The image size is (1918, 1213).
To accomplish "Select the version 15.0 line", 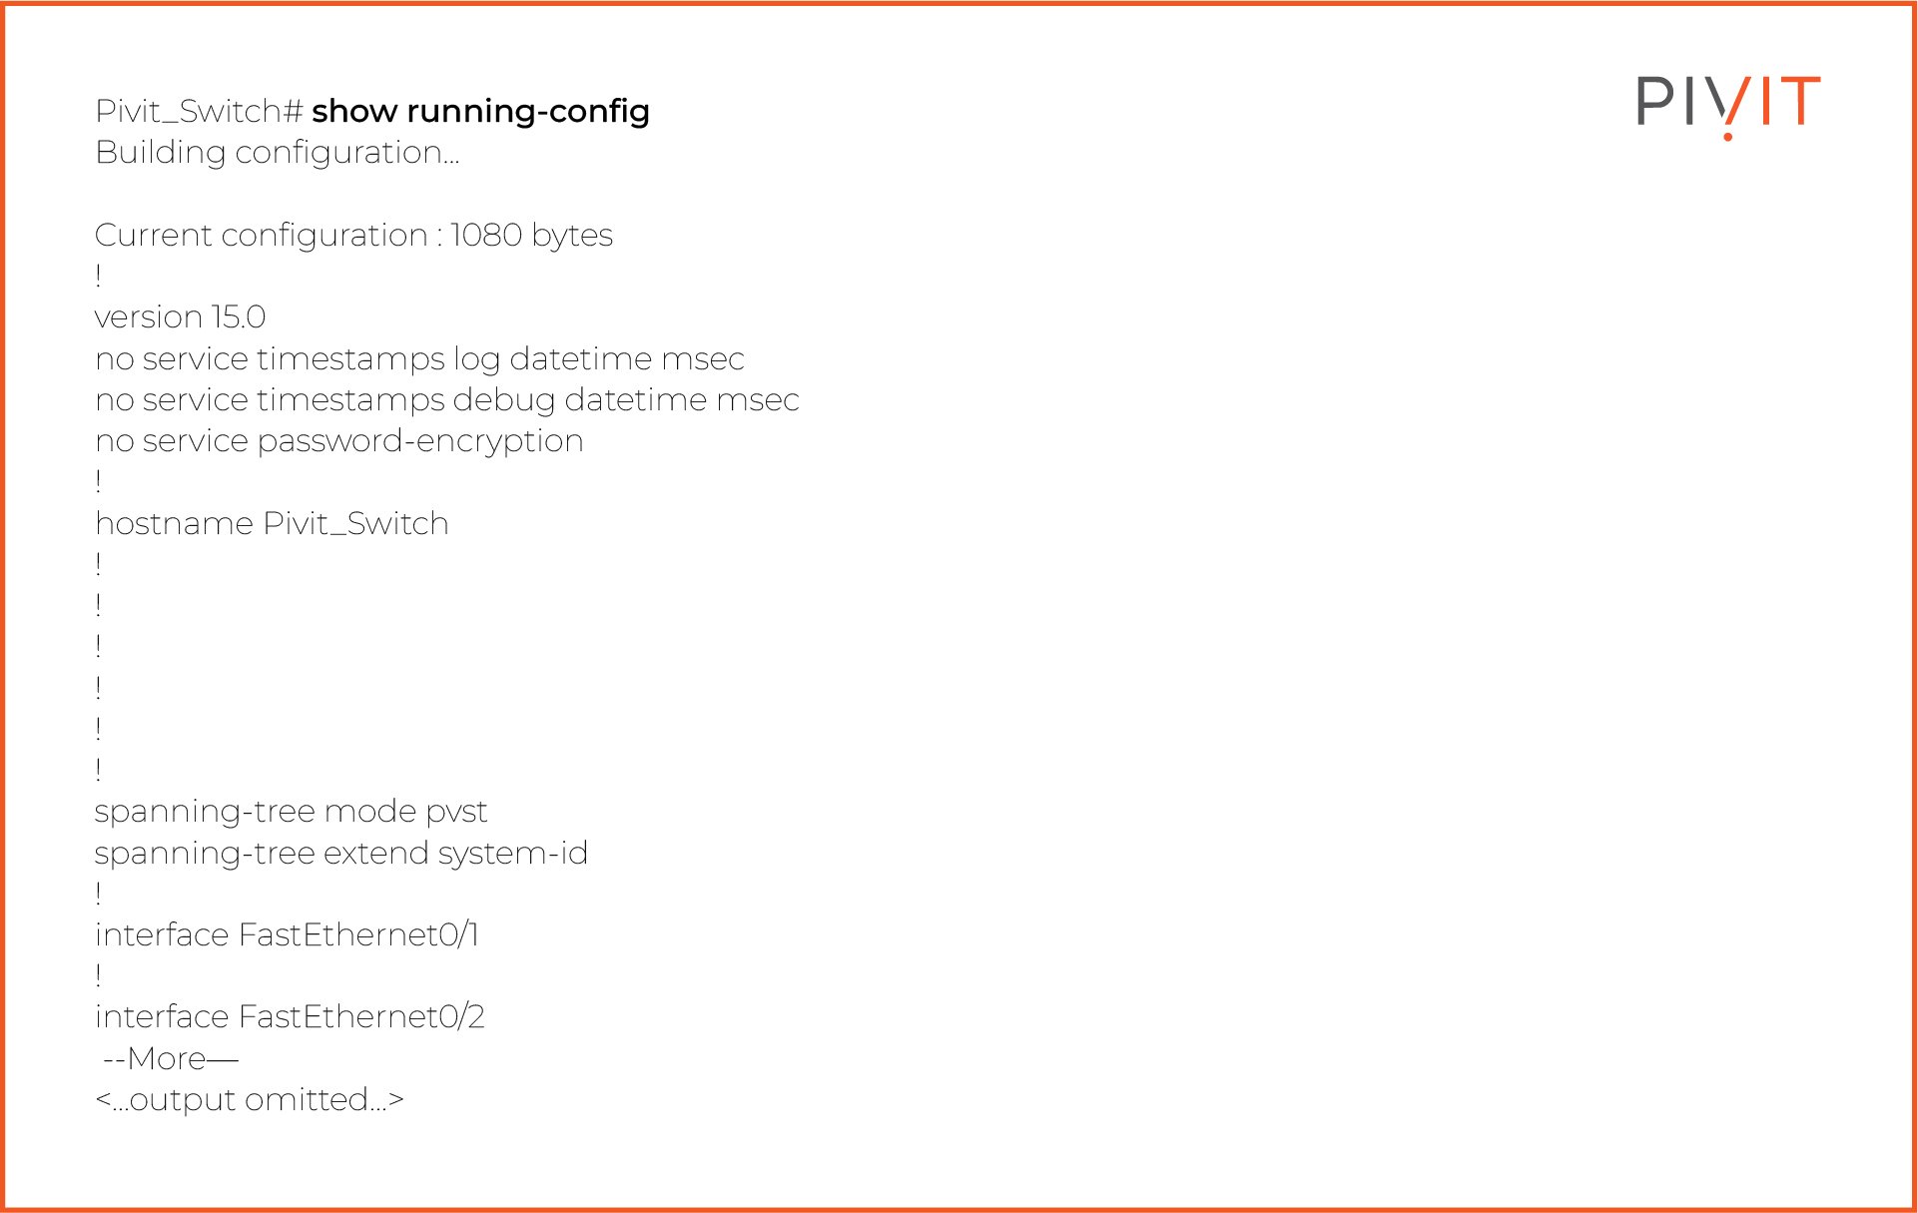I will 180,317.
